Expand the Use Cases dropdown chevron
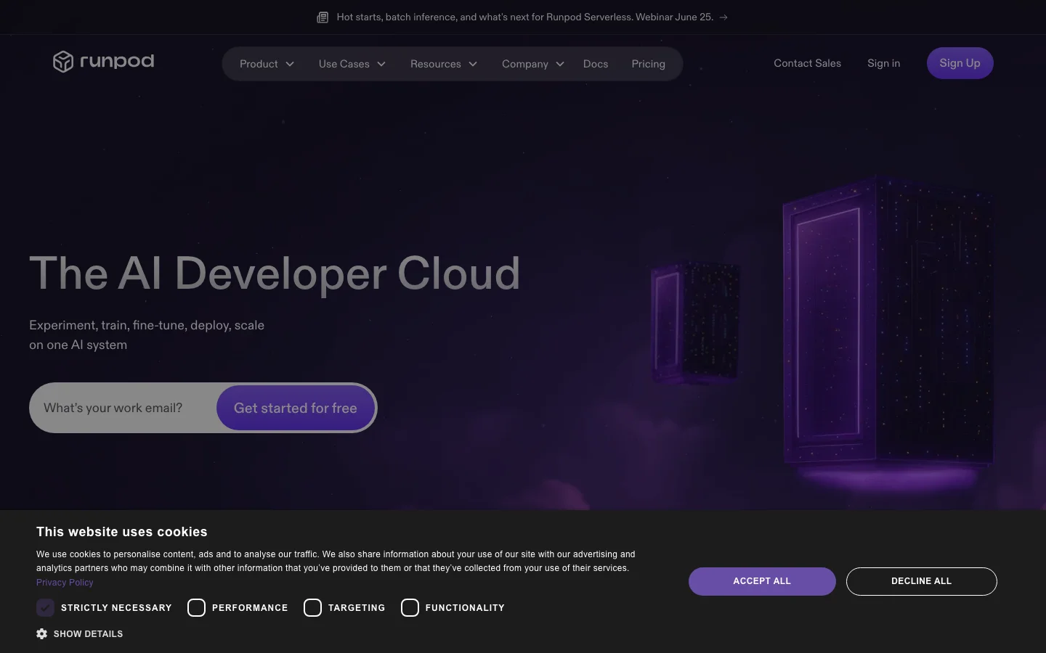The image size is (1046, 653). coord(381,64)
